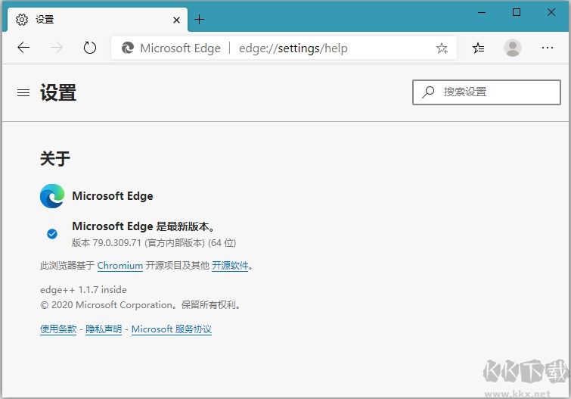The height and width of the screenshot is (399, 571).
Task: Click the edge://settings/help address text
Action: pyautogui.click(x=293, y=48)
